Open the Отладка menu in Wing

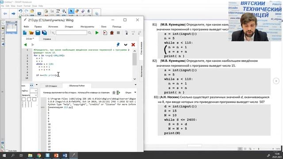pos(69,26)
